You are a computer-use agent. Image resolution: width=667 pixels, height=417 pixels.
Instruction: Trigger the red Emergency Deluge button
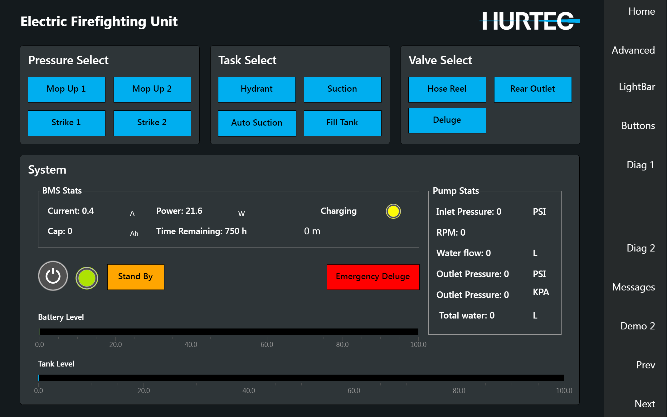[373, 277]
